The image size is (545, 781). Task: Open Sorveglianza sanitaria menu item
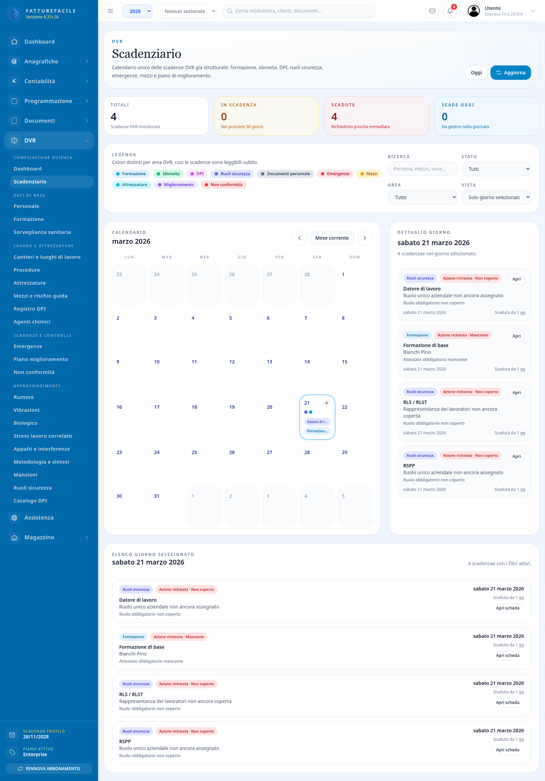pos(42,232)
